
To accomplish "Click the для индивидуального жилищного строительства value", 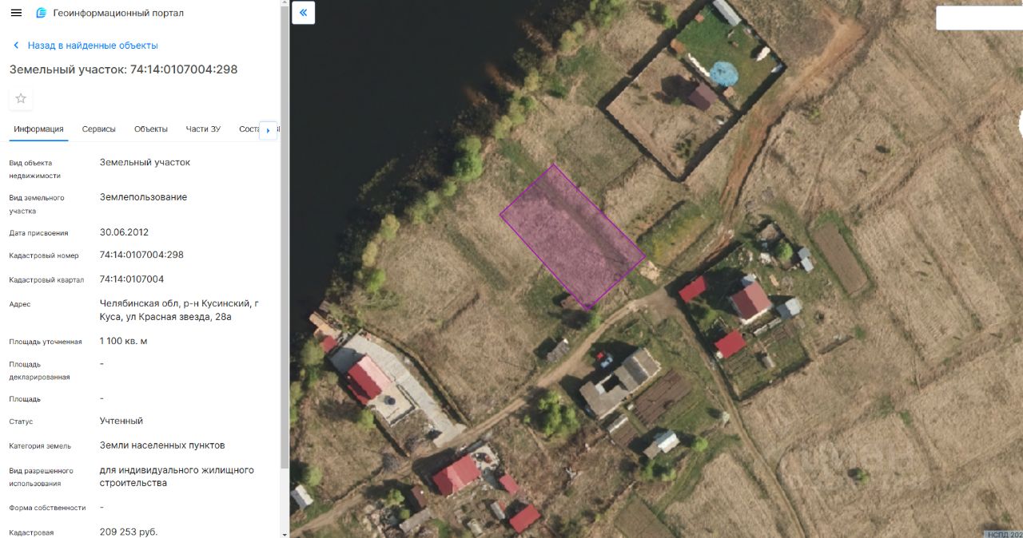I will [177, 477].
